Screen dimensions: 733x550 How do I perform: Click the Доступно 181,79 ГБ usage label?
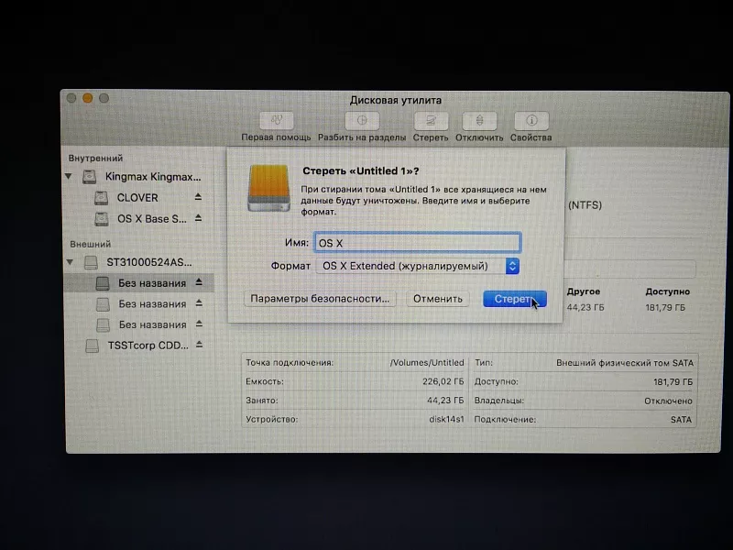(x=667, y=300)
